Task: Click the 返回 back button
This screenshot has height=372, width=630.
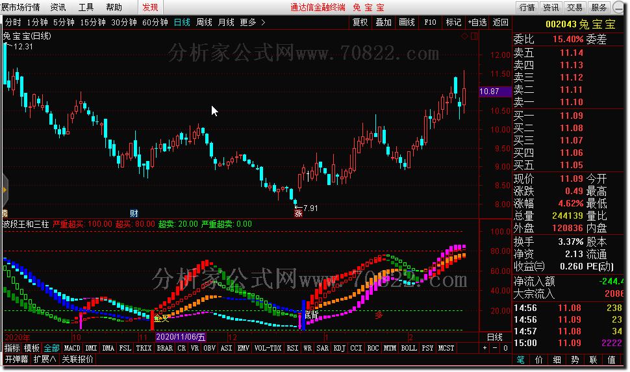Action: (500, 23)
